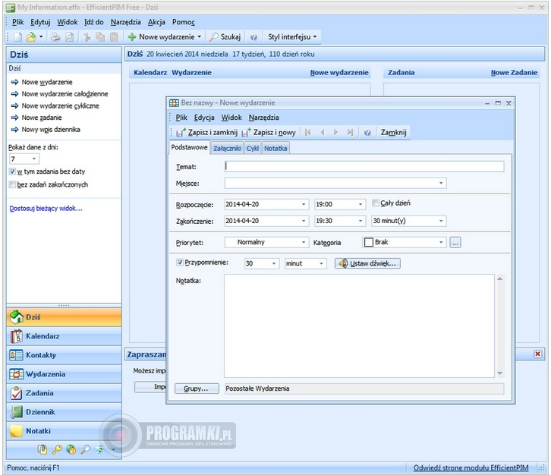This screenshot has width=551, height=475.
Task: Open the Styl interfejsu dropdown
Action: tap(292, 37)
